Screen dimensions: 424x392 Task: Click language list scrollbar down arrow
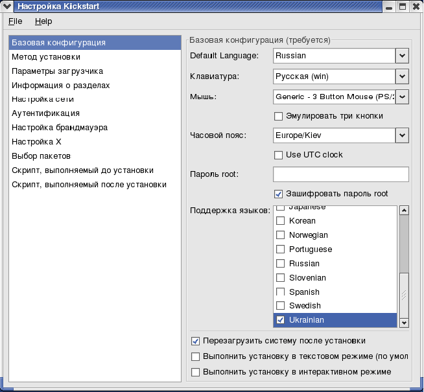404,323
